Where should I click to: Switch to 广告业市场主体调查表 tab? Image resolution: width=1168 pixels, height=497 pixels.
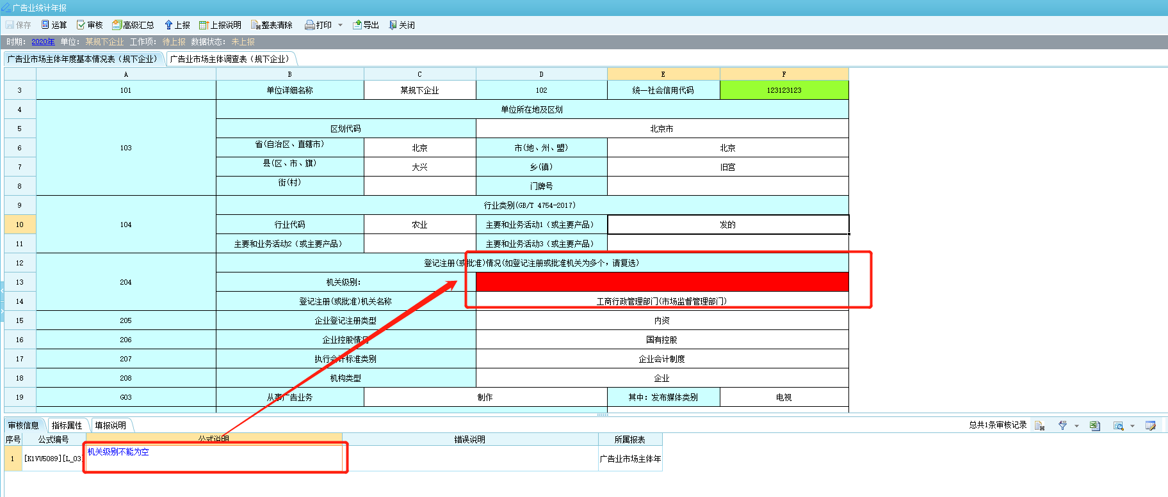coord(229,59)
